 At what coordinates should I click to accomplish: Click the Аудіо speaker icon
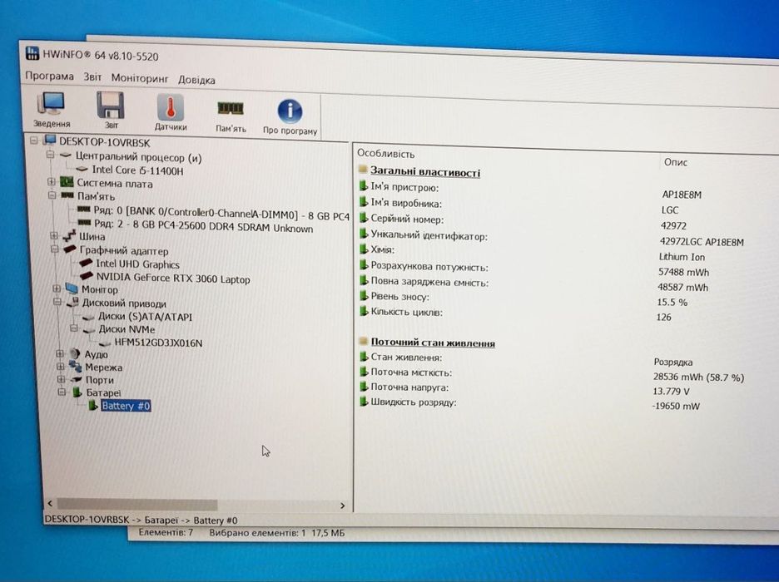pos(75,353)
